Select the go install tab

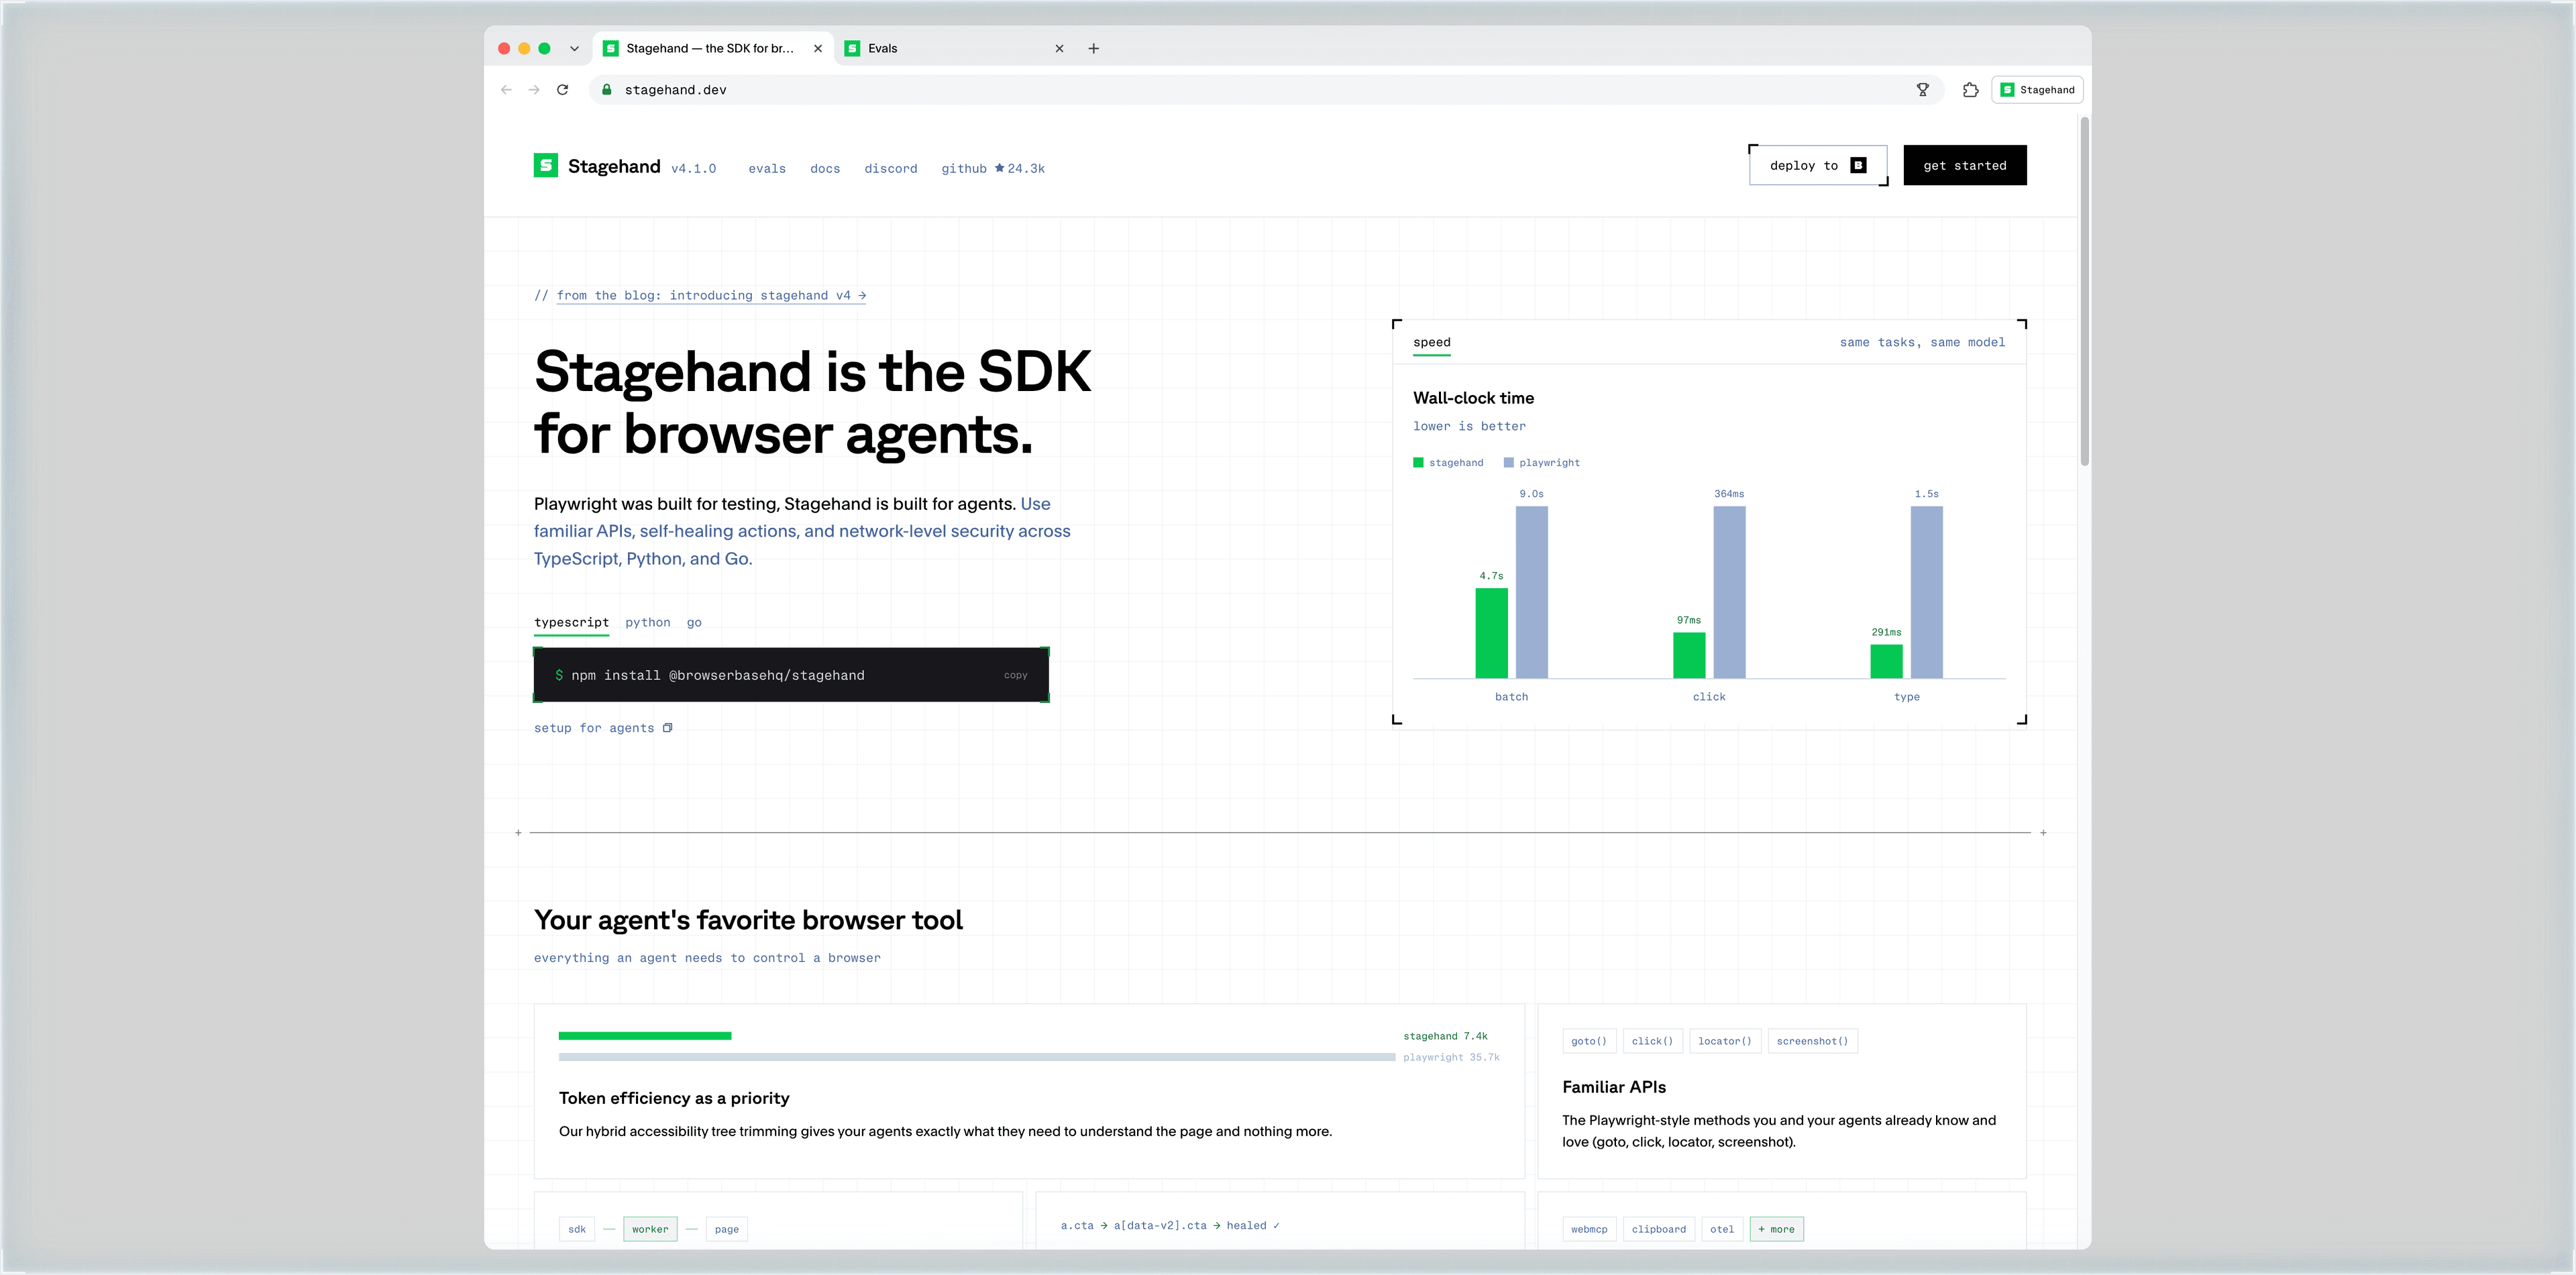694,623
